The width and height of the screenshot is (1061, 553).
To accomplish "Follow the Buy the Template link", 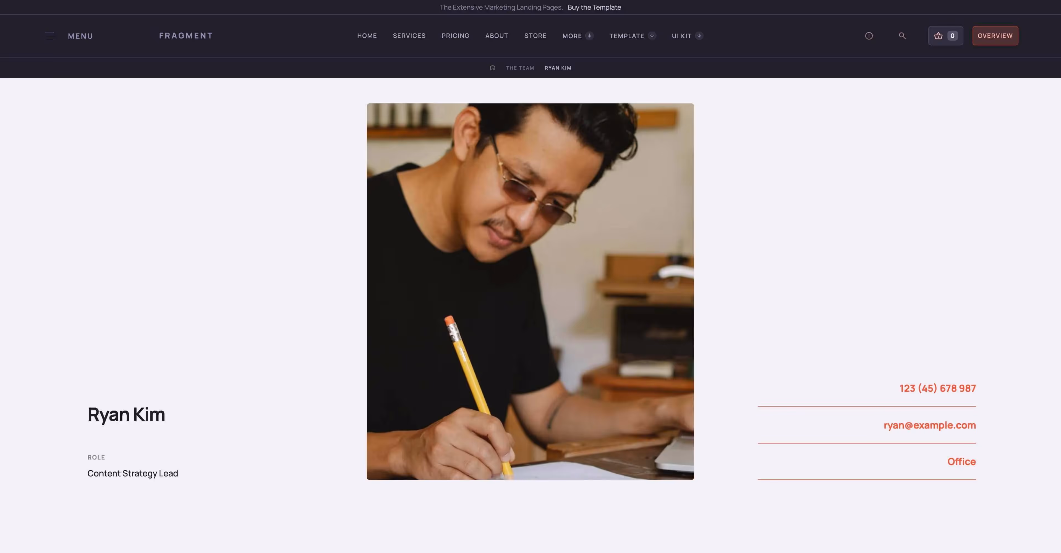I will (594, 7).
